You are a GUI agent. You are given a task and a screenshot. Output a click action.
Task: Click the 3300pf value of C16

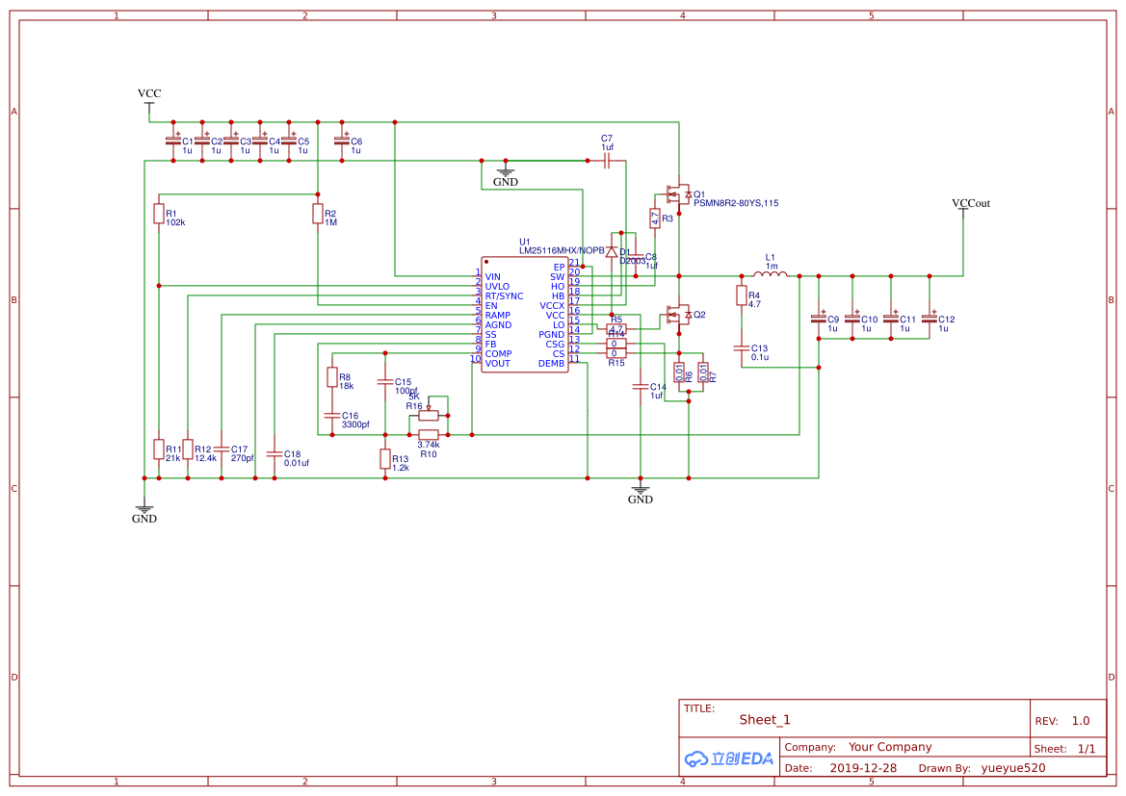pos(355,424)
